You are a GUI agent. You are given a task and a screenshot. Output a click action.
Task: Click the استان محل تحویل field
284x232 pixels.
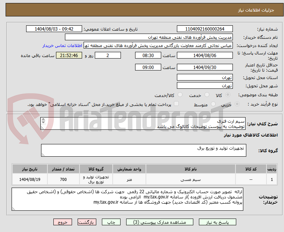point(205,78)
